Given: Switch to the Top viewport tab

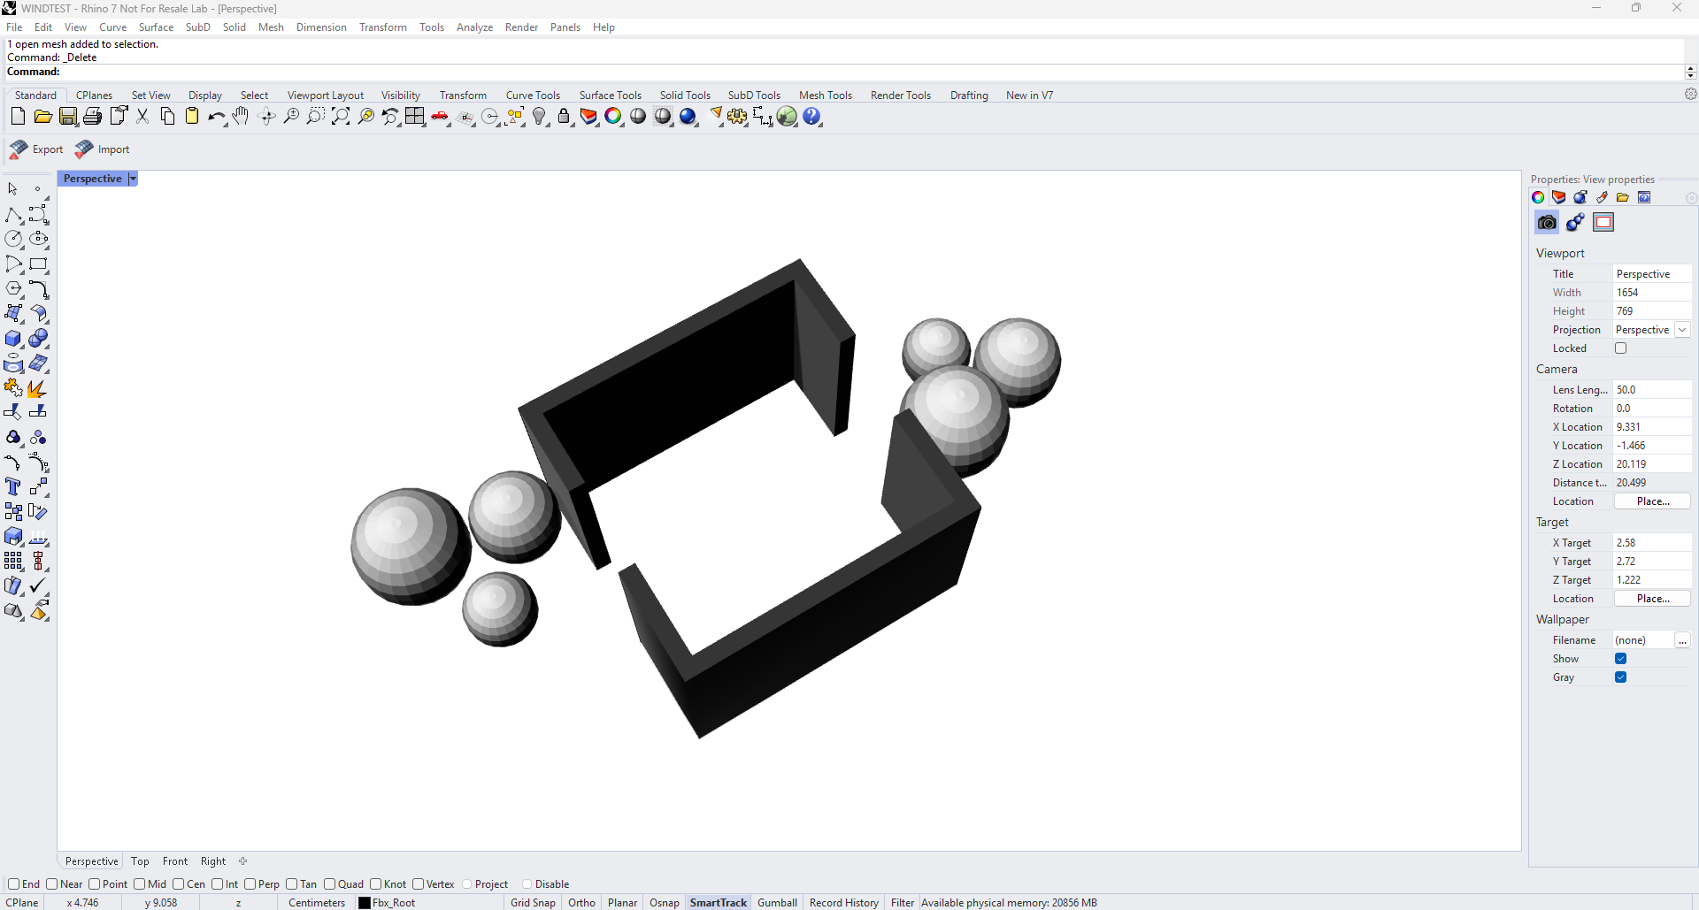Looking at the screenshot, I should 139,860.
